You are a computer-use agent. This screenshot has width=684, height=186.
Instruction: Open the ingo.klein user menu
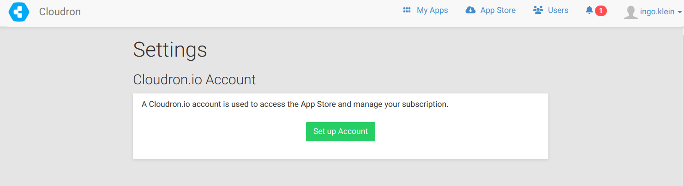(657, 12)
